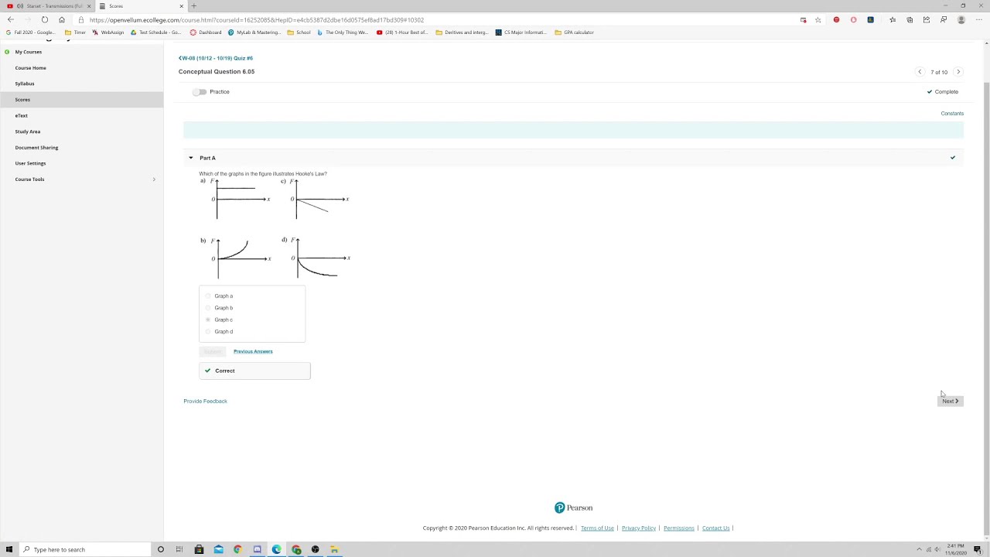Add this page to favorites with the star icon
The height and width of the screenshot is (557, 990).
tap(818, 19)
